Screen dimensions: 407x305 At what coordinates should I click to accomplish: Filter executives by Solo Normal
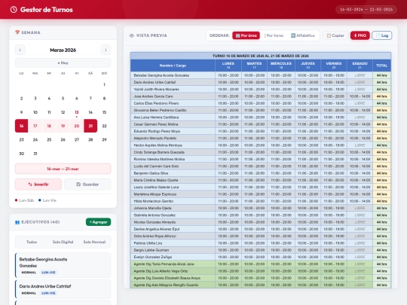(x=94, y=242)
